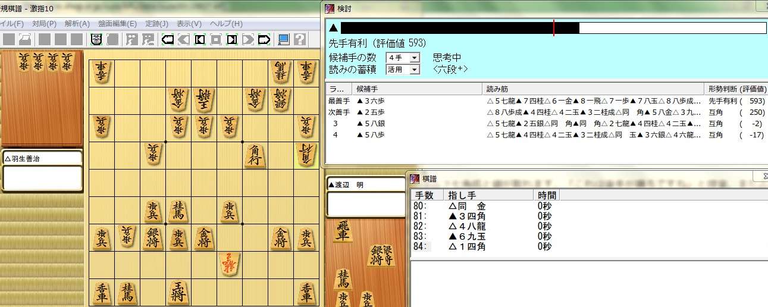Click the 手数 column header in 棋譜
This screenshot has width=768, height=307.
pos(427,195)
